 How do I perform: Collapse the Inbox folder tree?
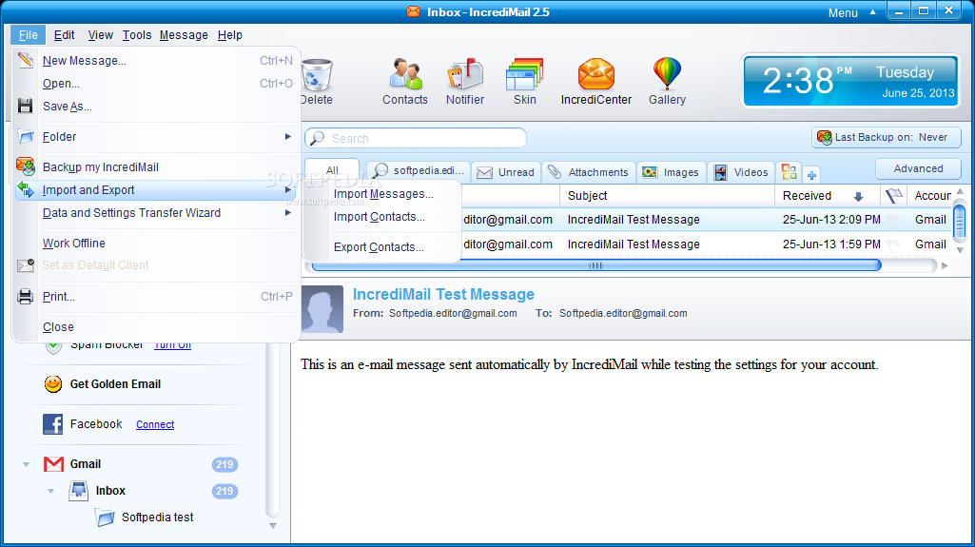51,491
